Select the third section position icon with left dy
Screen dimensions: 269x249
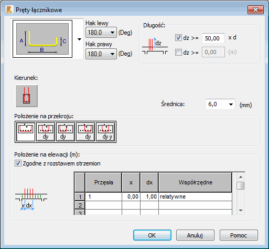(66, 132)
